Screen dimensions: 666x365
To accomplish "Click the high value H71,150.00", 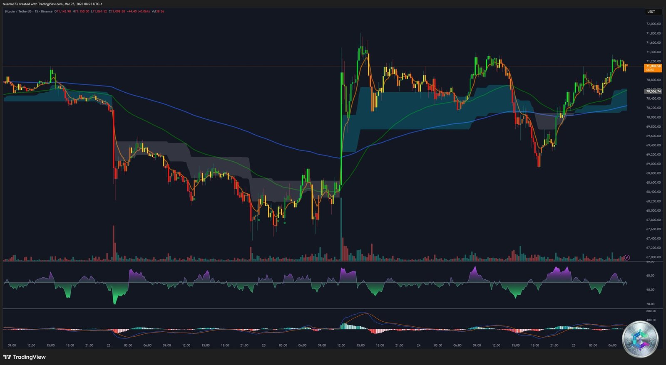I will [81, 11].
